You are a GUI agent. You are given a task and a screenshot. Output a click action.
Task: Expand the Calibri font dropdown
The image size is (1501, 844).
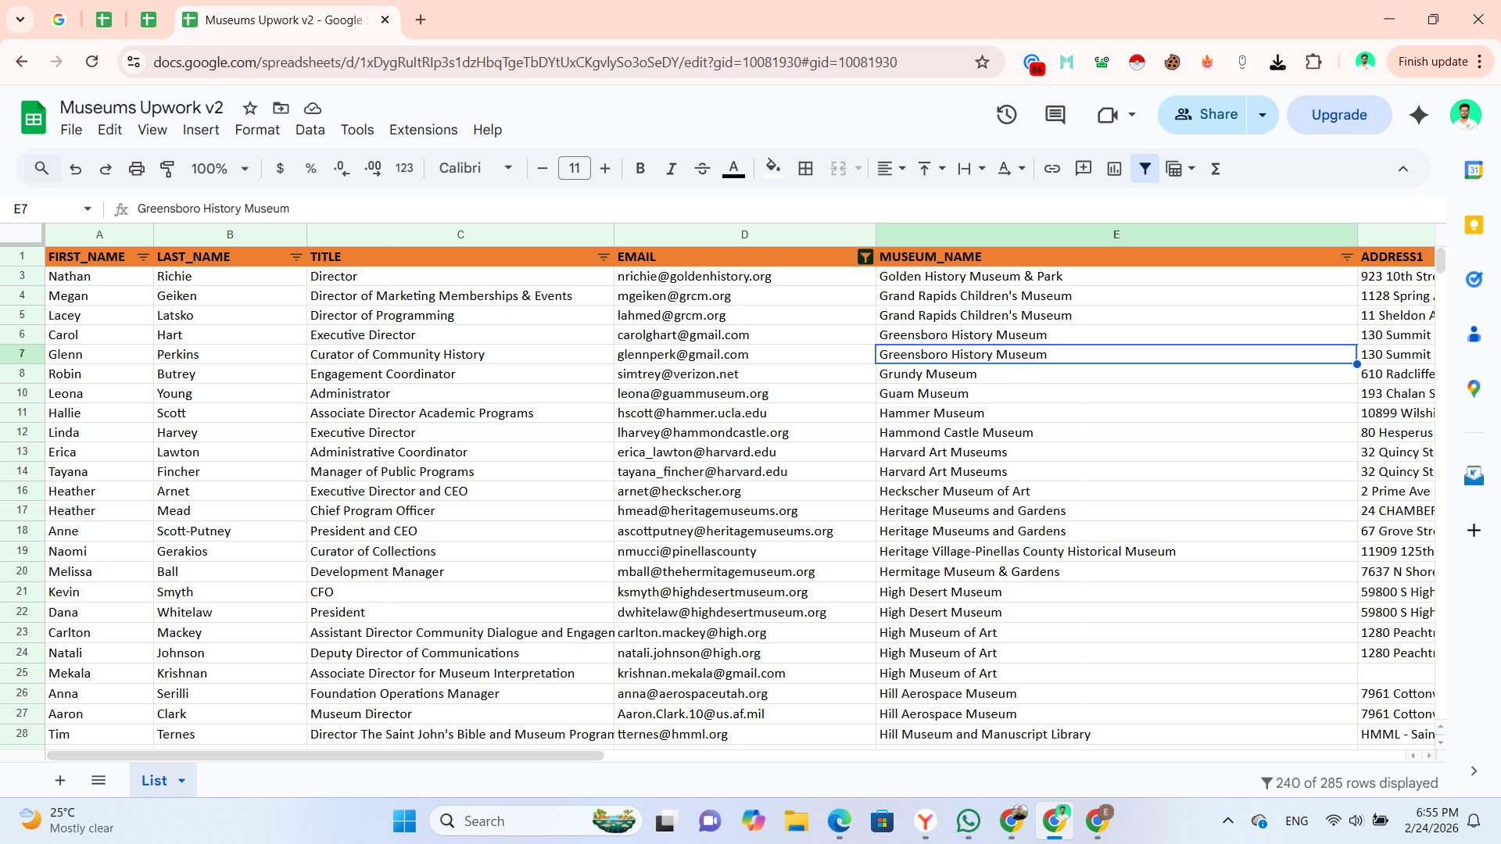point(475,168)
